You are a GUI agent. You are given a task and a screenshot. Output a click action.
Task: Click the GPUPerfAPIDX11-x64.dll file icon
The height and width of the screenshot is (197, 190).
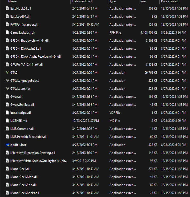pyautogui.click(x=7, y=65)
